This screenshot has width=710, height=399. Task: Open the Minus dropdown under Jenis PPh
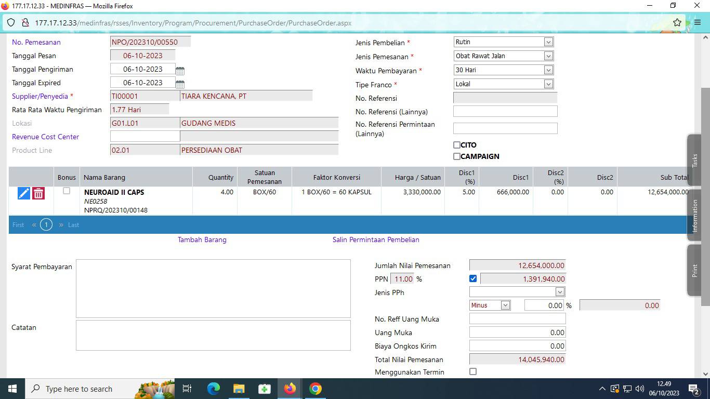tap(490, 305)
